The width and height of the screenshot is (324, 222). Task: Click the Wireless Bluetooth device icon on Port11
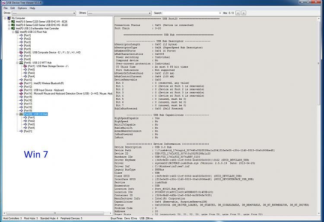click(x=21, y=83)
